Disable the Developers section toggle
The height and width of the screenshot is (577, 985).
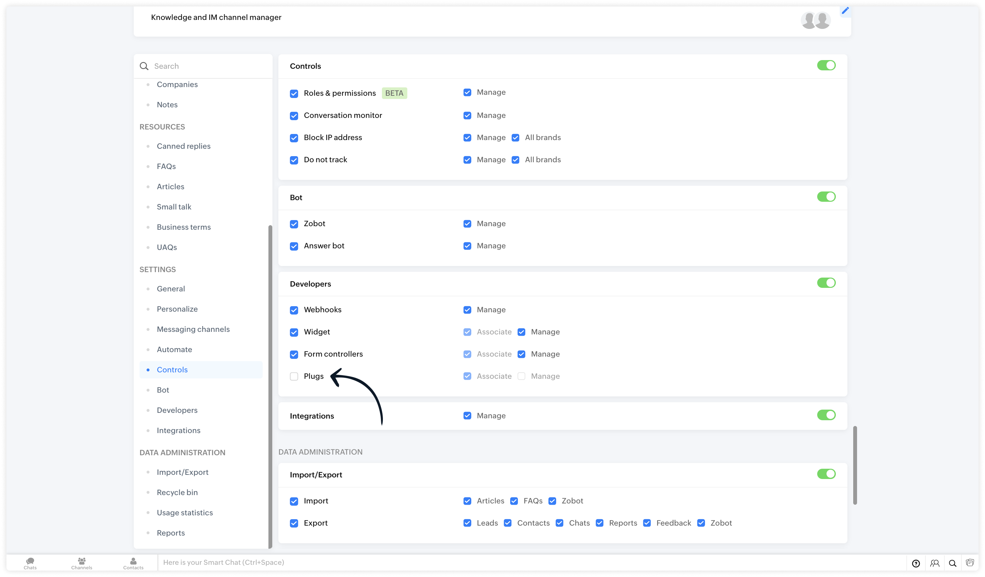(826, 283)
